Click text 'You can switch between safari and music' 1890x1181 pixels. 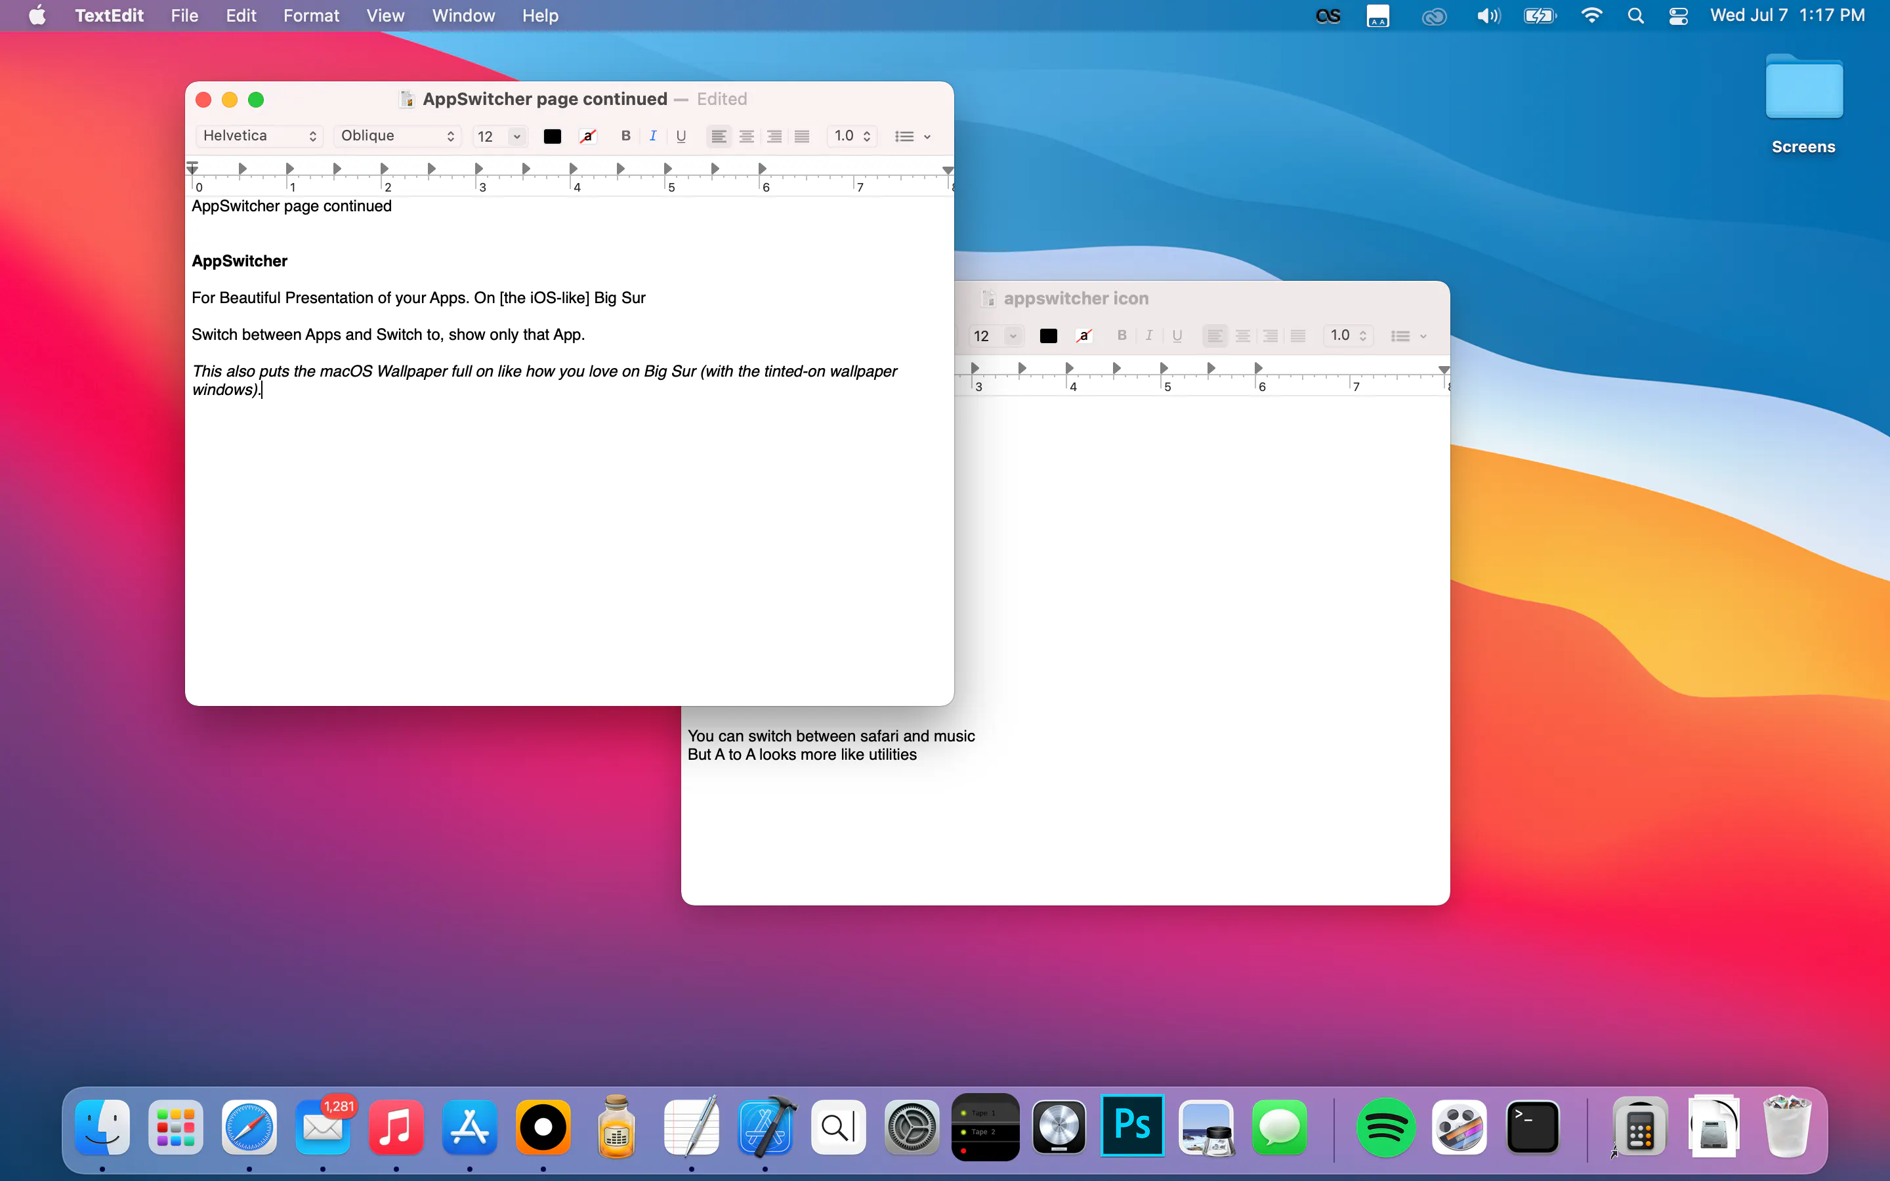coord(831,736)
